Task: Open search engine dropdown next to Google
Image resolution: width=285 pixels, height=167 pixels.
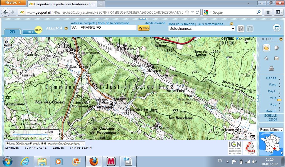Action: pos(210,12)
